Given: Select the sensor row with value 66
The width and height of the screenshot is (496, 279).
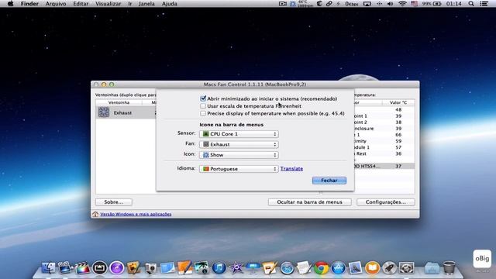Looking at the screenshot, I should tap(384, 135).
